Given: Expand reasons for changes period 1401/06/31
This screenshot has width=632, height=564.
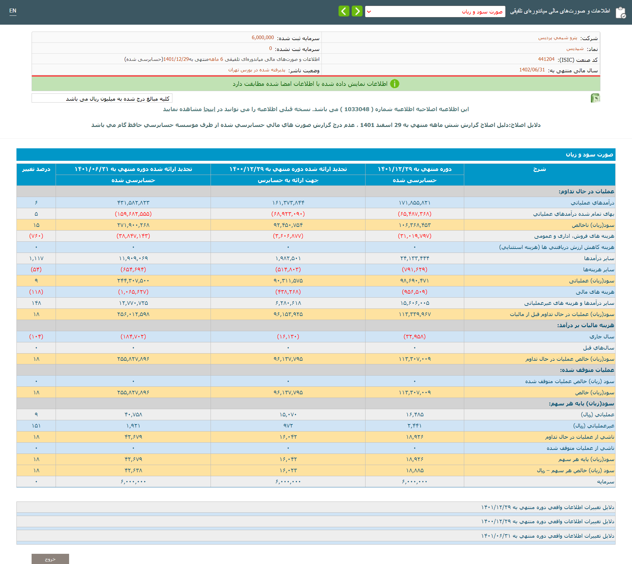Looking at the screenshot, I should coord(547,536).
